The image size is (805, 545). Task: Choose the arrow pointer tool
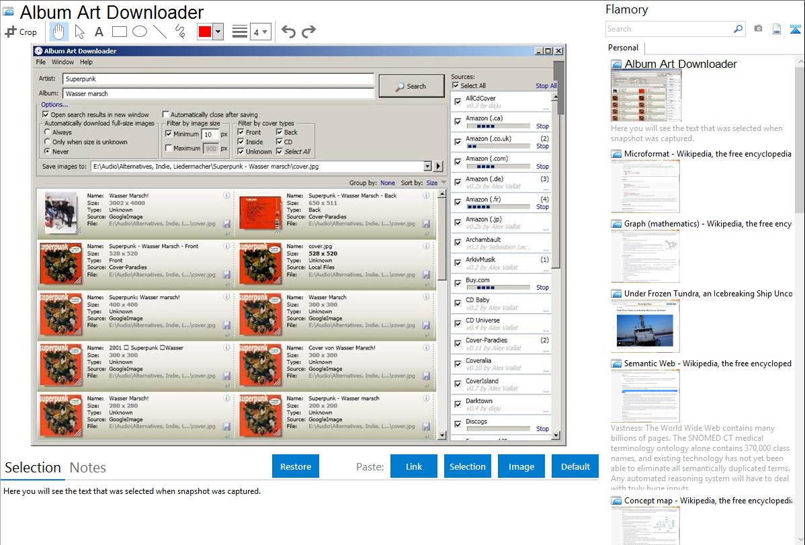[79, 32]
